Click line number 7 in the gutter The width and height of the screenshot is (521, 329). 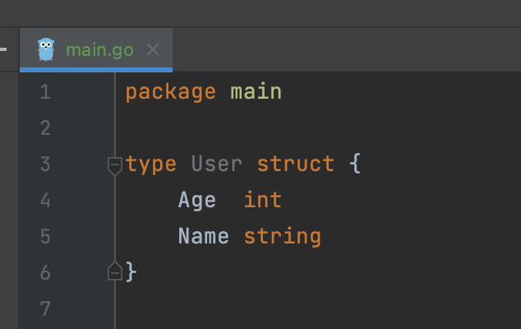tap(44, 309)
